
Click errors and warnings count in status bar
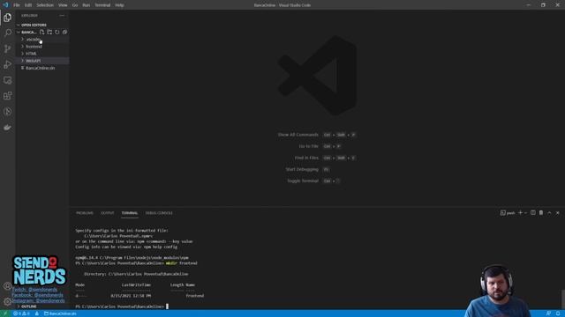(x=21, y=313)
